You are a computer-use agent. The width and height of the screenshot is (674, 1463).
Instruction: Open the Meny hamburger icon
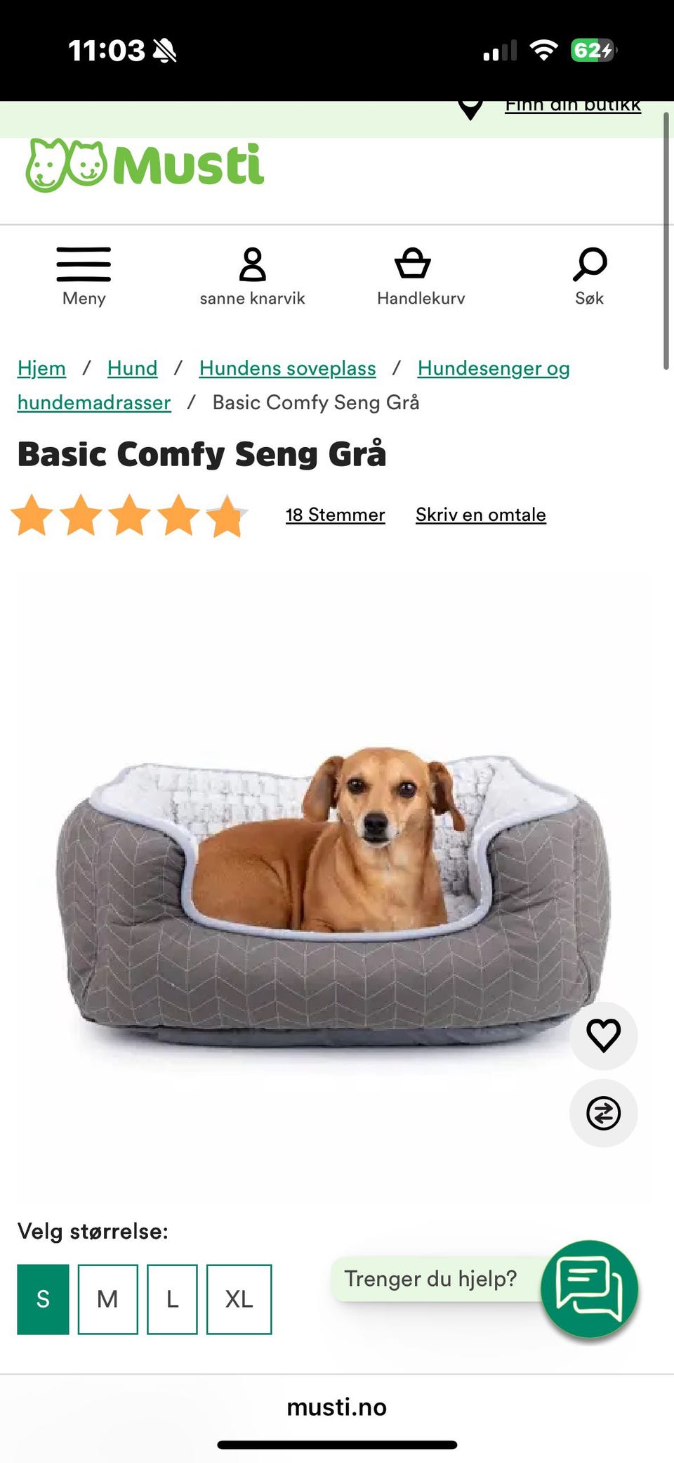pyautogui.click(x=84, y=264)
